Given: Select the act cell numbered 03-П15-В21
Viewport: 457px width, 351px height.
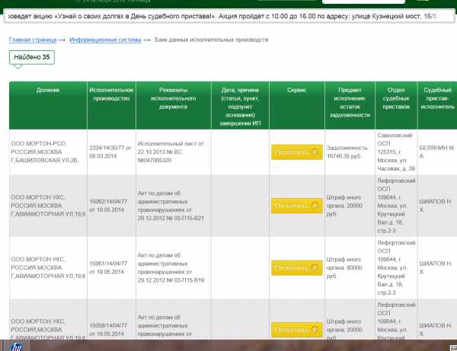Looking at the screenshot, I should tap(174, 206).
